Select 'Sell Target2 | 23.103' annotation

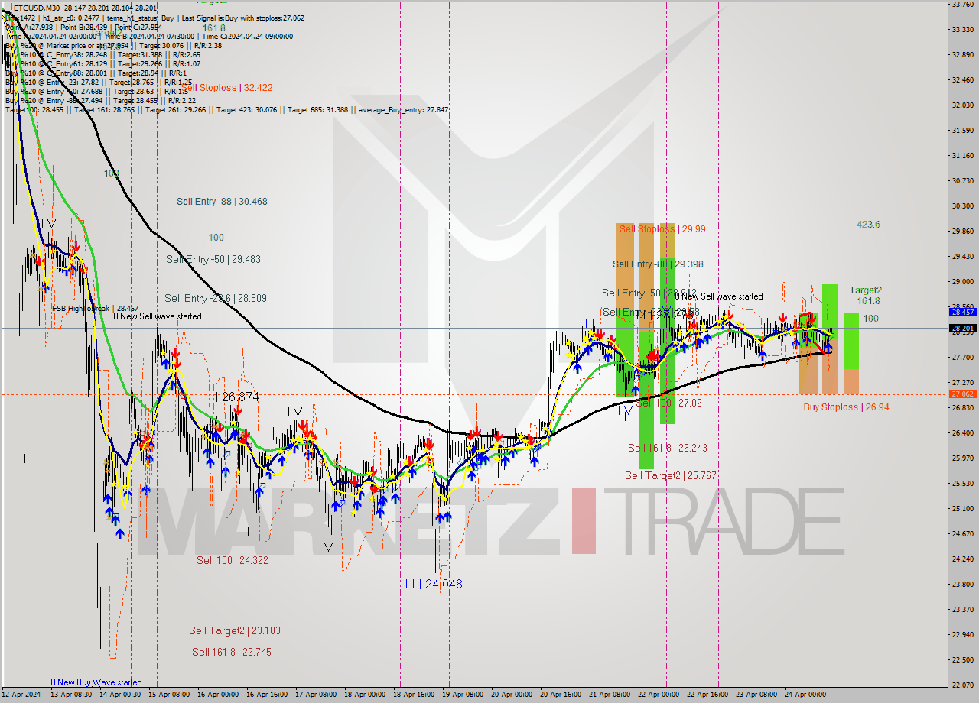[x=235, y=631]
